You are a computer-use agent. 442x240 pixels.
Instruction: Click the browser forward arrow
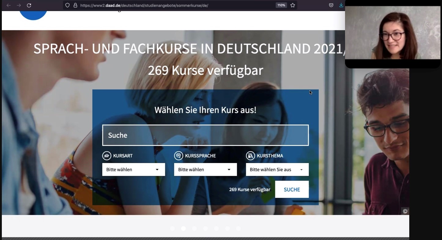pos(19,5)
